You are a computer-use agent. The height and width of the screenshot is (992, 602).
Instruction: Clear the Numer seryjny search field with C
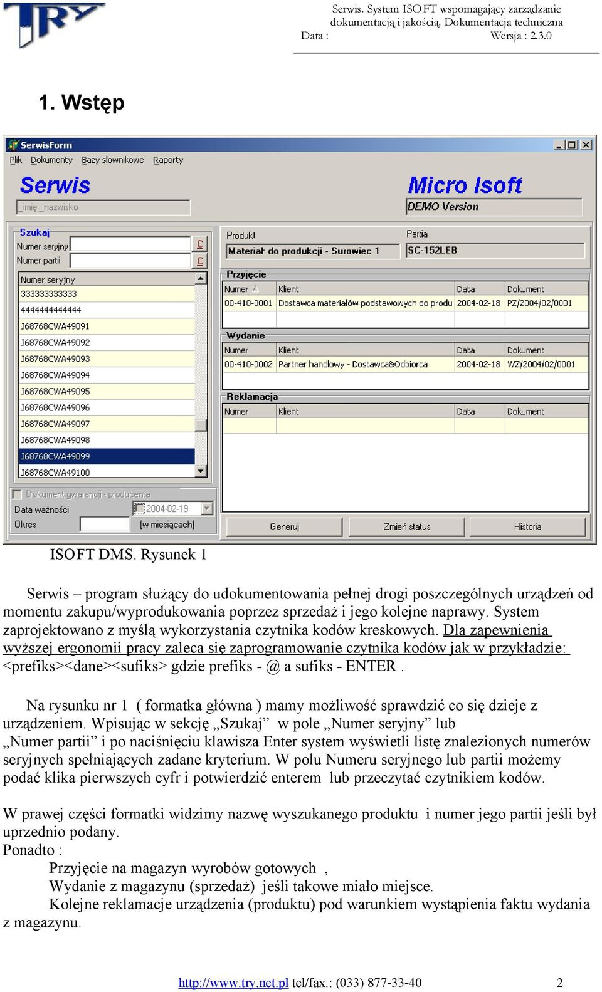coord(200,244)
